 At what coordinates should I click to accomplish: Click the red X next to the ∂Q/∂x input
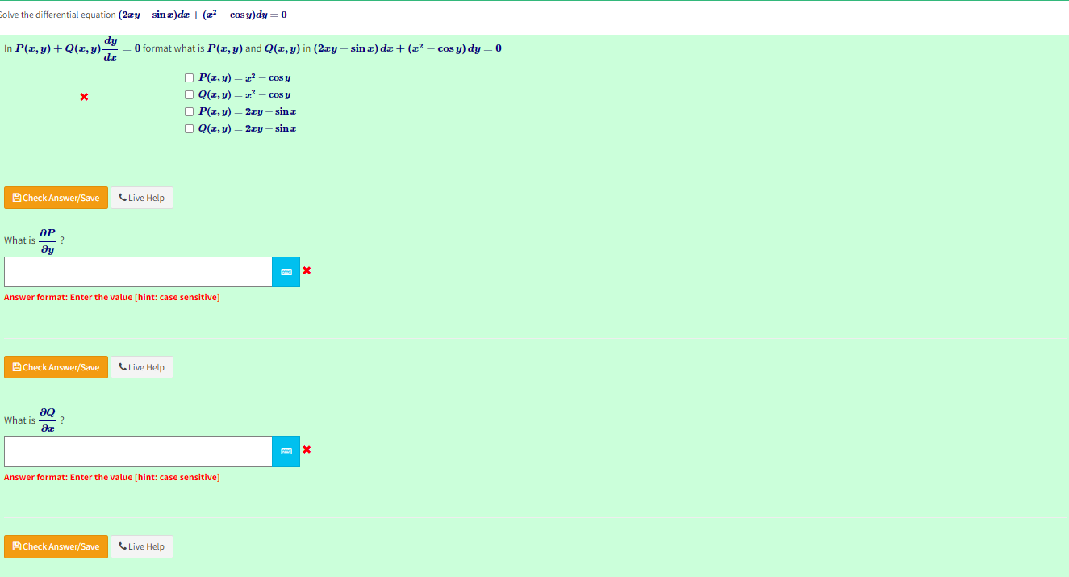coord(307,449)
